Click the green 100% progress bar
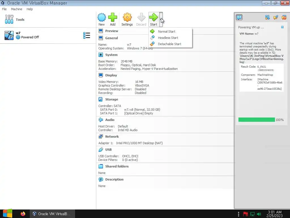This screenshot has height=218, width=290. 257,120
